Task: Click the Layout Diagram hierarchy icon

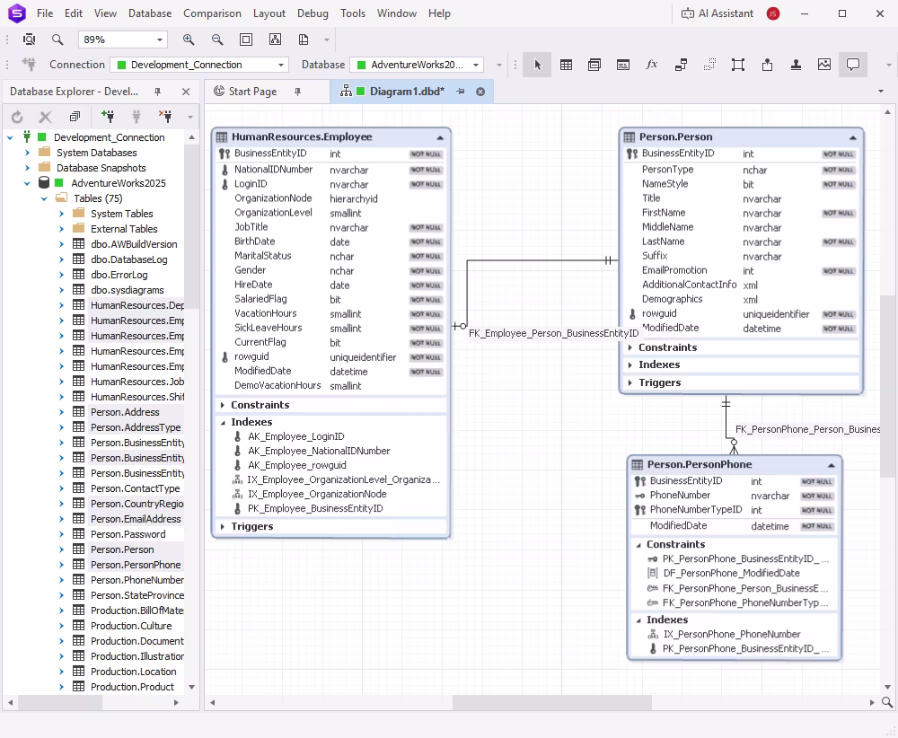Action: [x=275, y=40]
